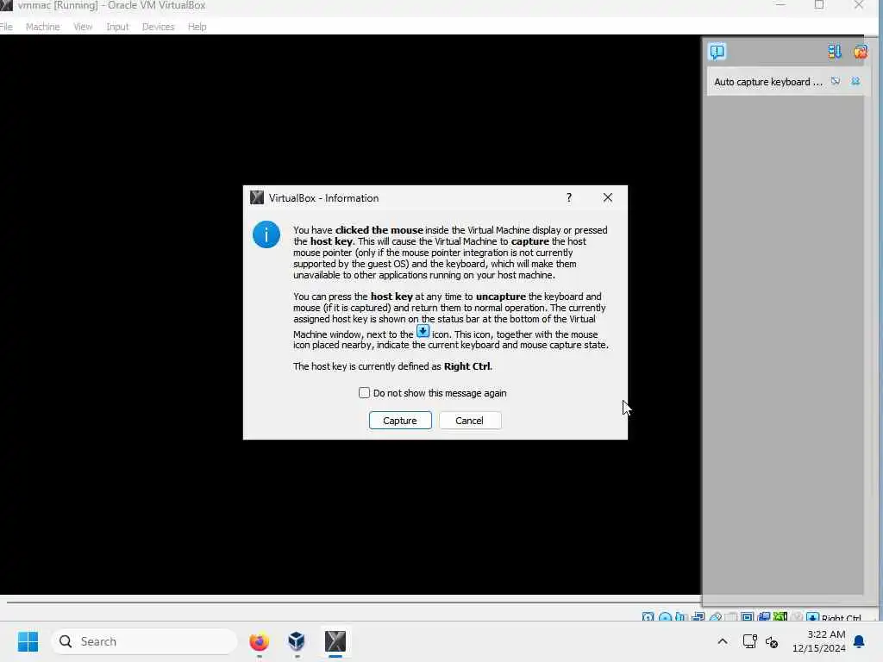Open the Devices menu
Image resolution: width=883 pixels, height=662 pixels.
pos(159,27)
